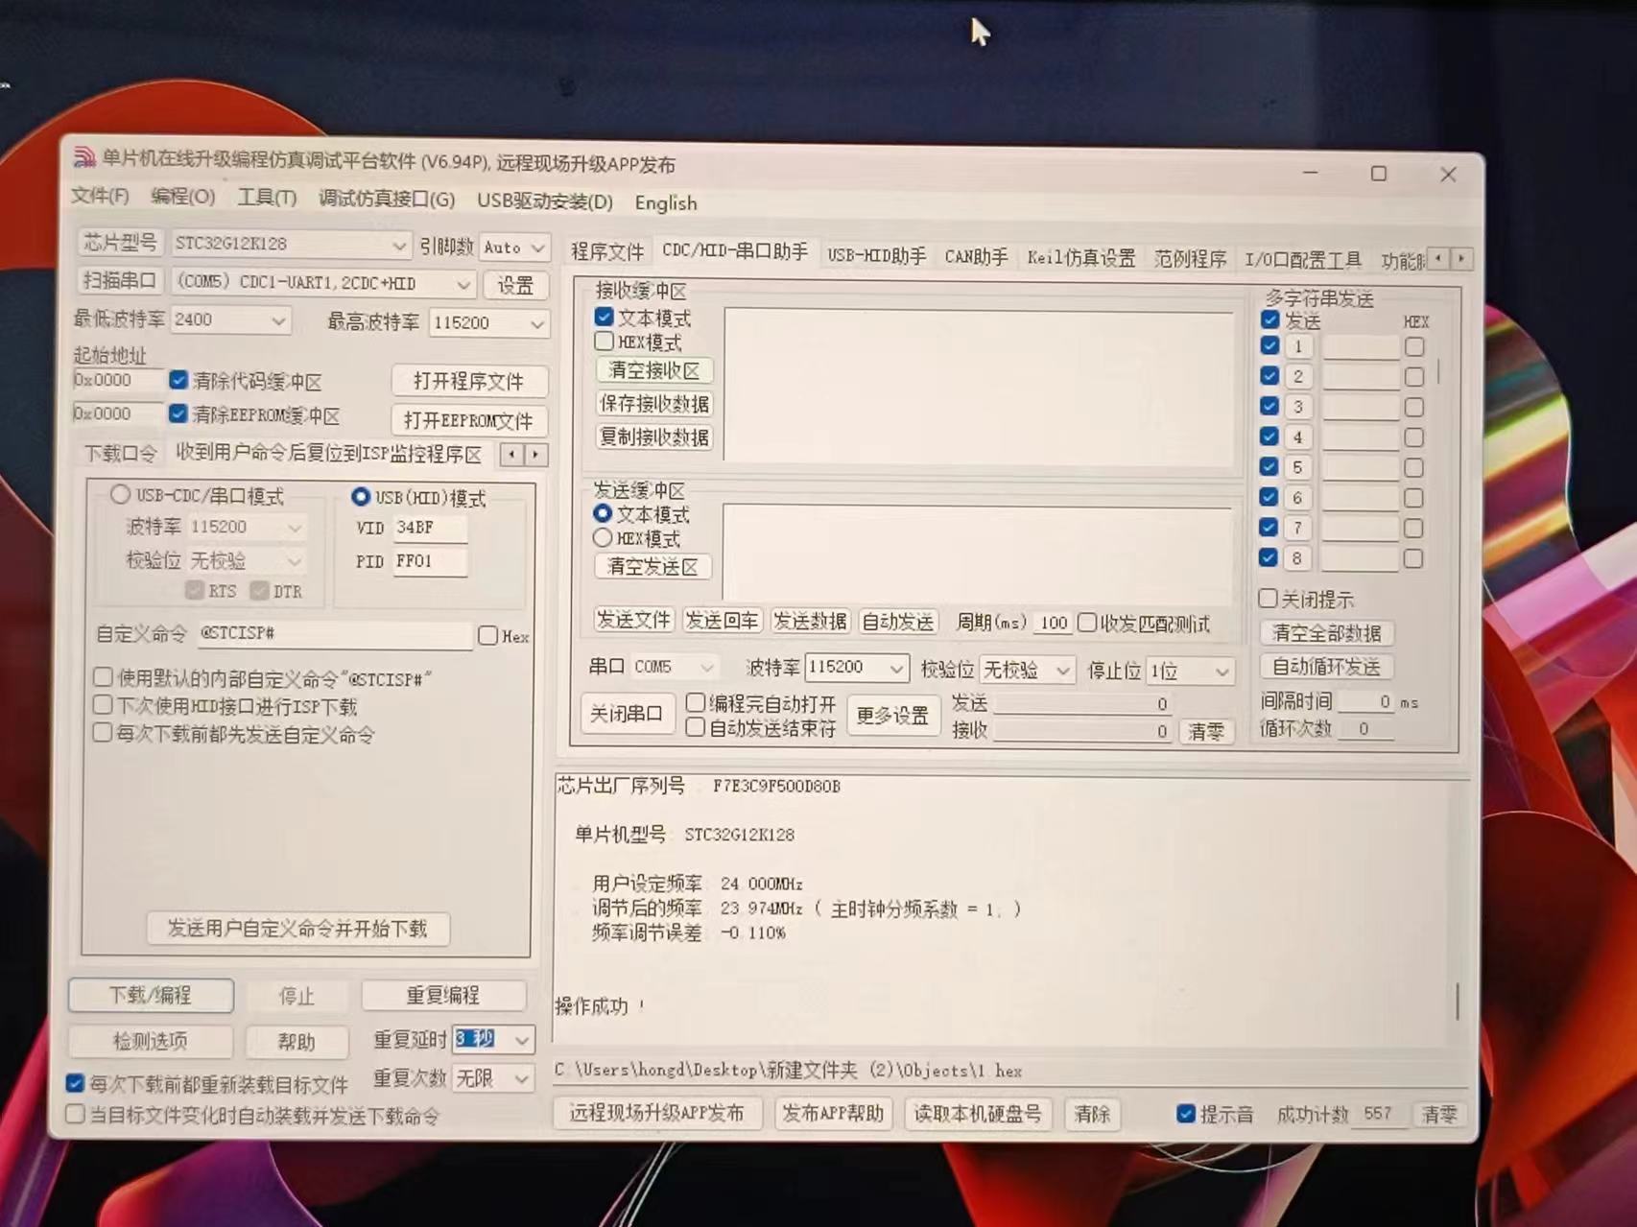Open the 工具(T) menu
Viewport: 1637px width, 1227px height.
click(267, 198)
